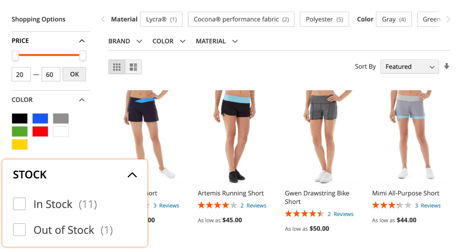
Task: Select the Gray (4) color filter chip
Action: 394,19
